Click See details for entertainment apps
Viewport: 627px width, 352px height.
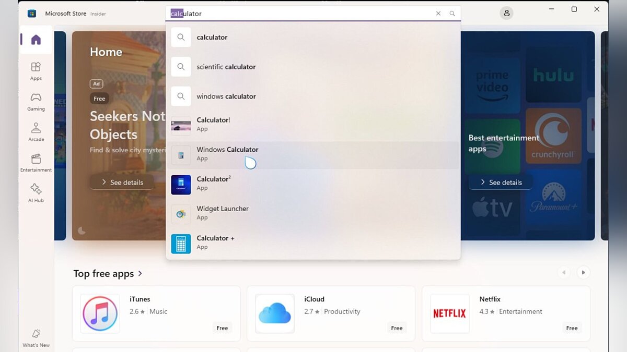(500, 183)
